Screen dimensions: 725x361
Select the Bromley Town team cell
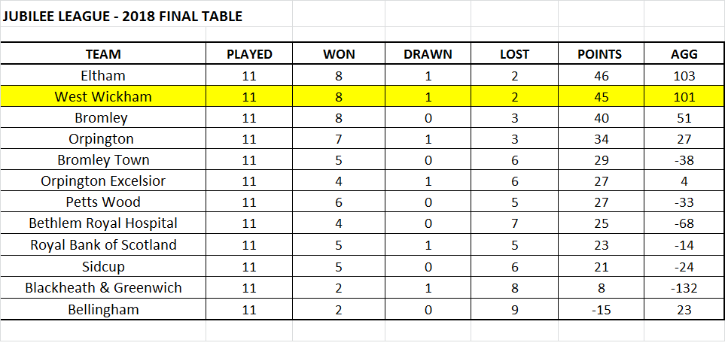[x=103, y=160]
